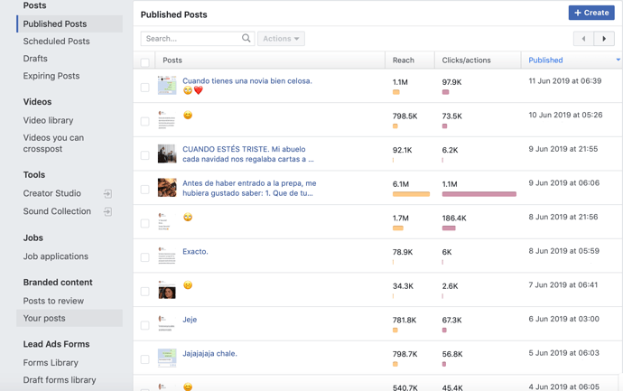
Task: Click the Create button
Action: coord(591,13)
